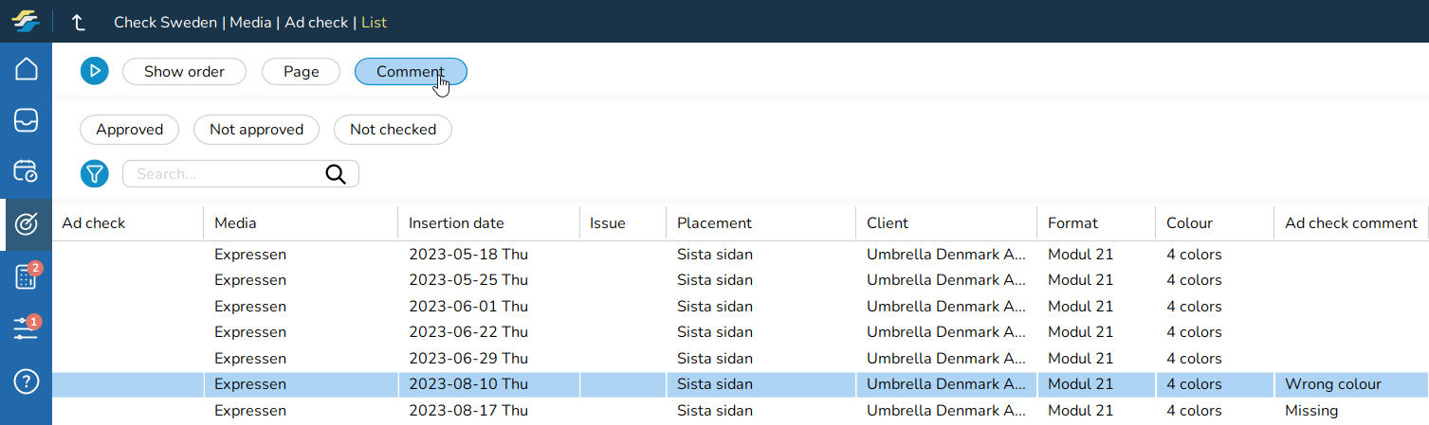1429x425 pixels.
Task: Select the row dated 2023-08-17 Thu
Action: pos(468,411)
